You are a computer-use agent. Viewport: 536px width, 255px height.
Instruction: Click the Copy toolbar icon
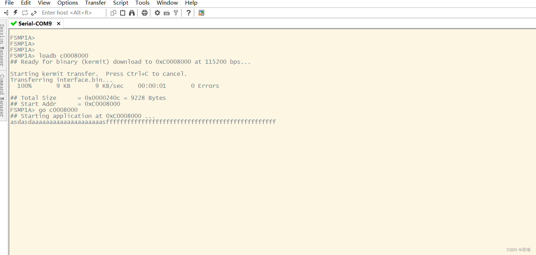pyautogui.click(x=113, y=13)
